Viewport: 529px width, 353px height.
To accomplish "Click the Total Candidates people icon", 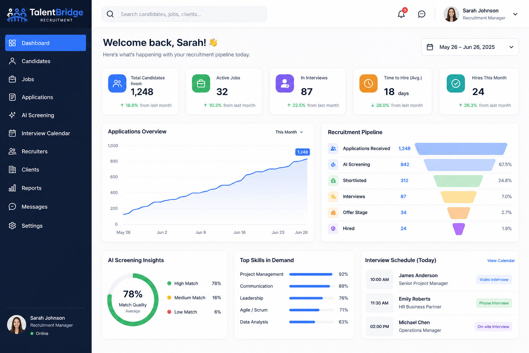I will 117,83.
